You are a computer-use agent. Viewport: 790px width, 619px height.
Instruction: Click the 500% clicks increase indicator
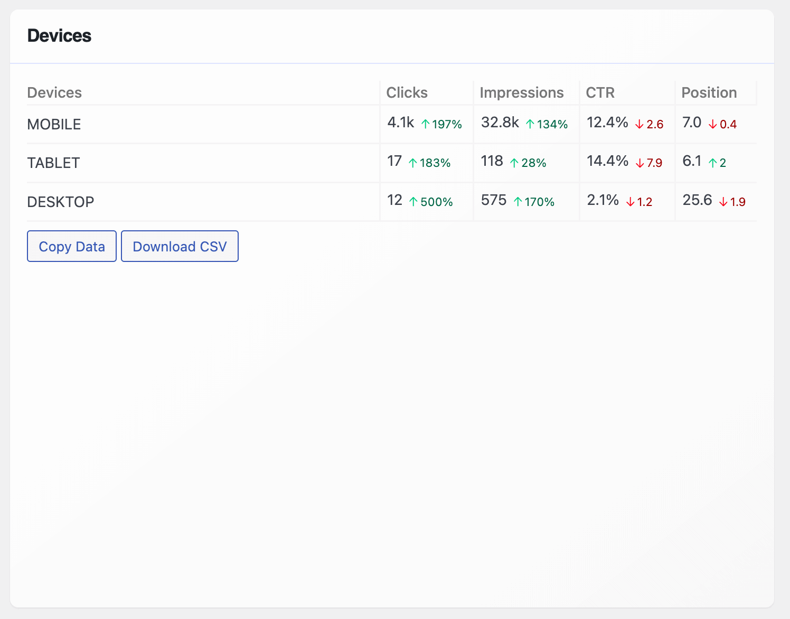point(431,202)
